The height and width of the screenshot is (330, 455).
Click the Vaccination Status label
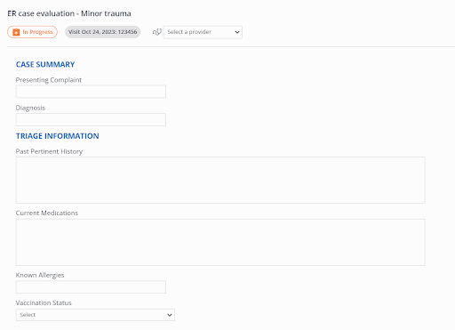pyautogui.click(x=44, y=302)
